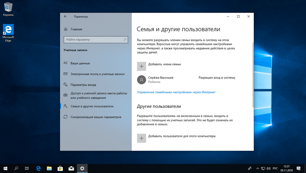Click volume speaker icon in tray
Screen dimensions: 306x173
[269, 168]
